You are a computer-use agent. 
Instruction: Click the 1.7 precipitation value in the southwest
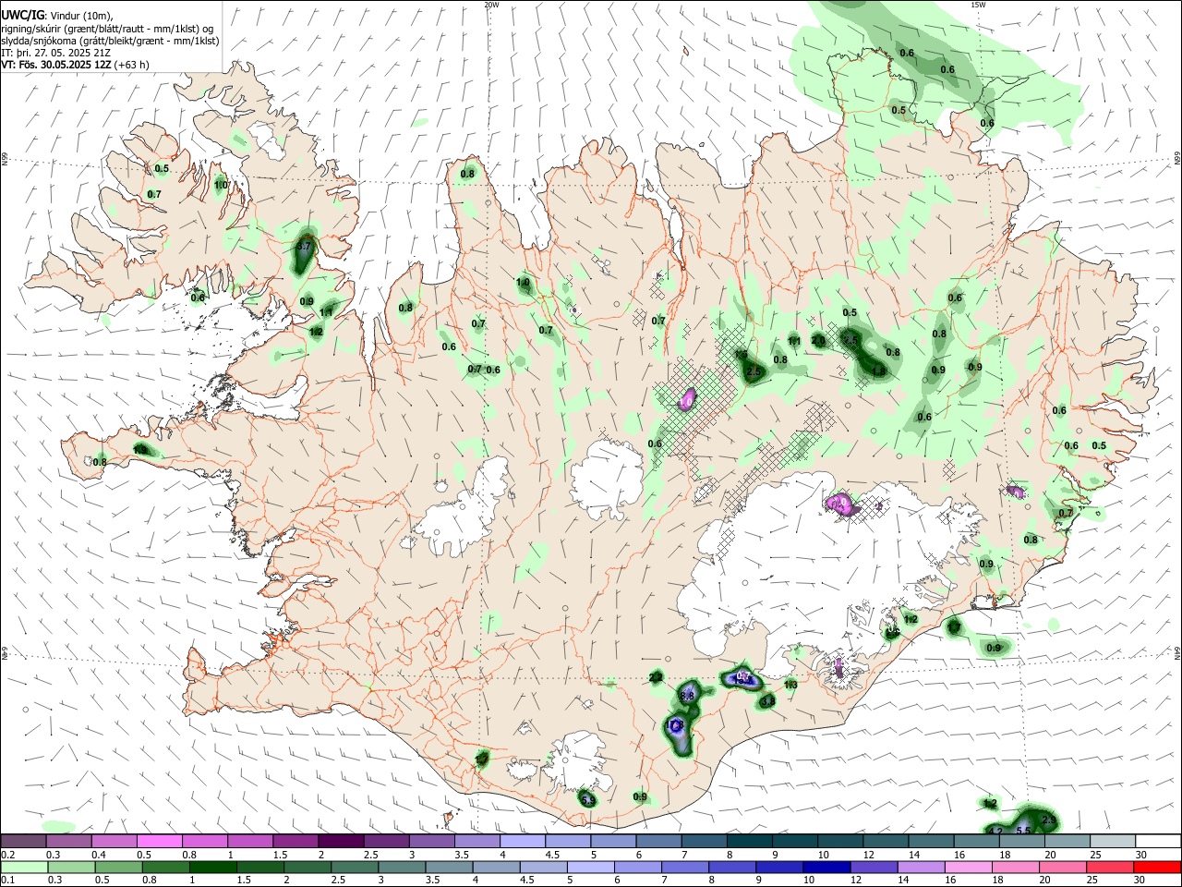(x=481, y=759)
